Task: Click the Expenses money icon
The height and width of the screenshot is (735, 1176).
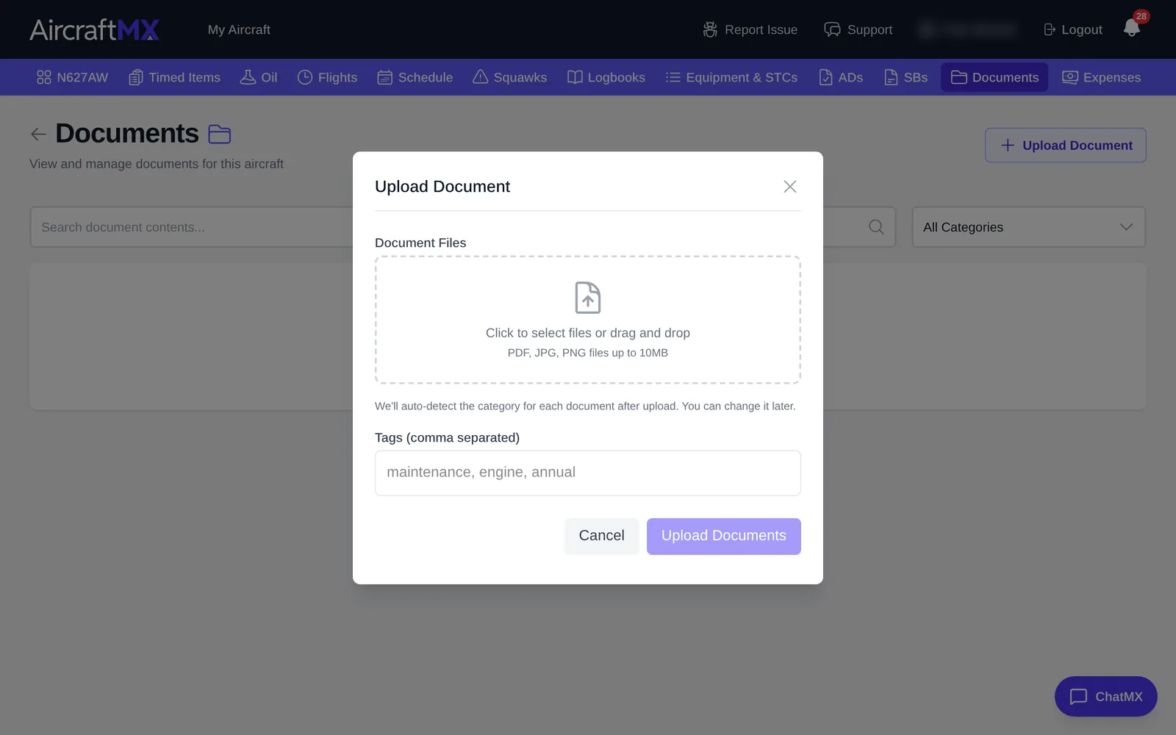Action: pyautogui.click(x=1070, y=77)
